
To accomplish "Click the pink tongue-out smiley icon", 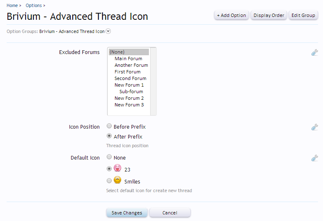I will tap(117, 168).
